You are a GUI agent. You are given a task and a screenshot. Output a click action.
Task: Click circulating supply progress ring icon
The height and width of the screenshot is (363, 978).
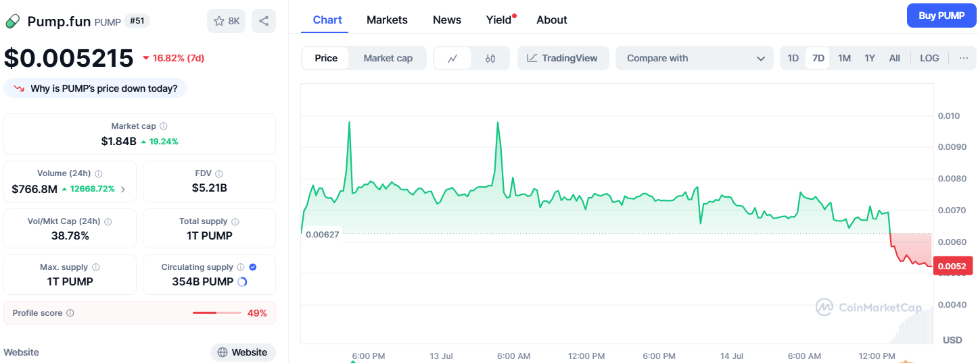[x=242, y=282]
